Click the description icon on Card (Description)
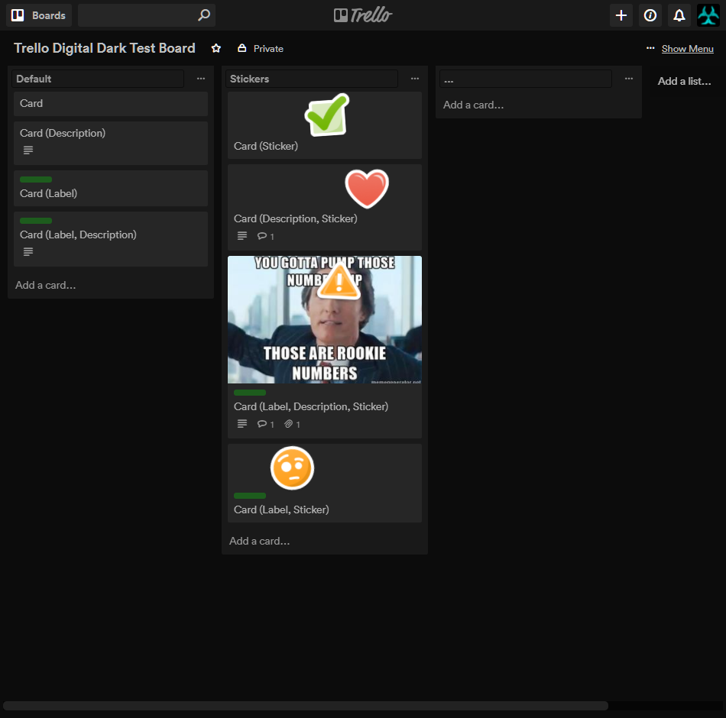 tap(28, 150)
